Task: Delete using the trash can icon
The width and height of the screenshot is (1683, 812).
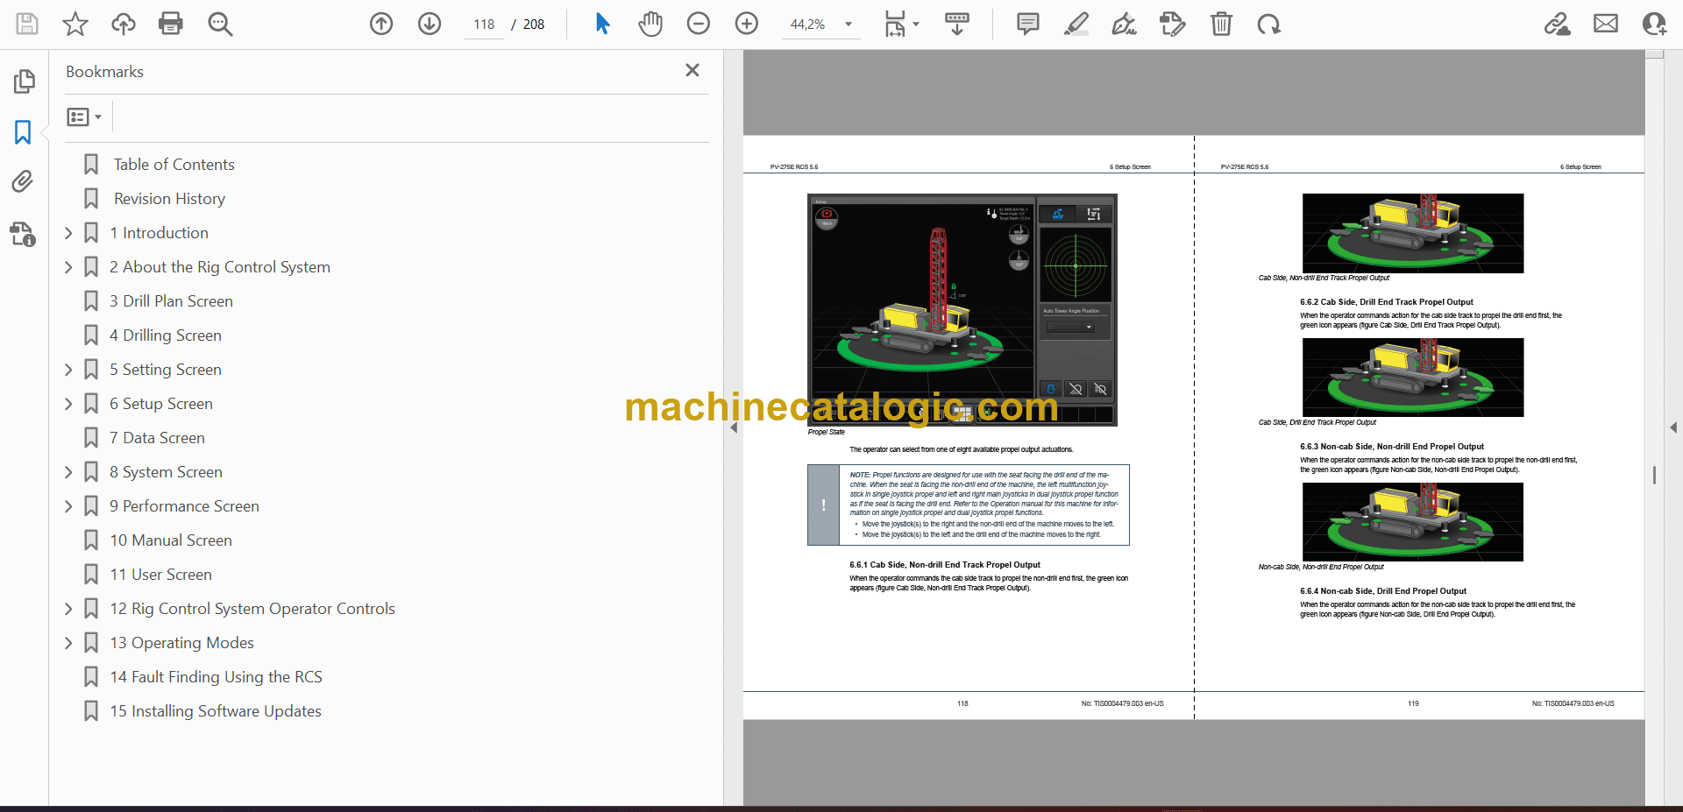Action: click(1221, 24)
